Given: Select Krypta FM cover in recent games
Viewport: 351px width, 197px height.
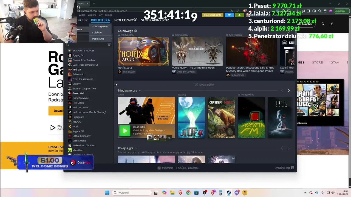Looking at the screenshot, I should (251, 117).
